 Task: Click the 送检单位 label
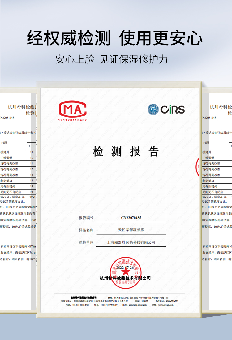(86, 242)
